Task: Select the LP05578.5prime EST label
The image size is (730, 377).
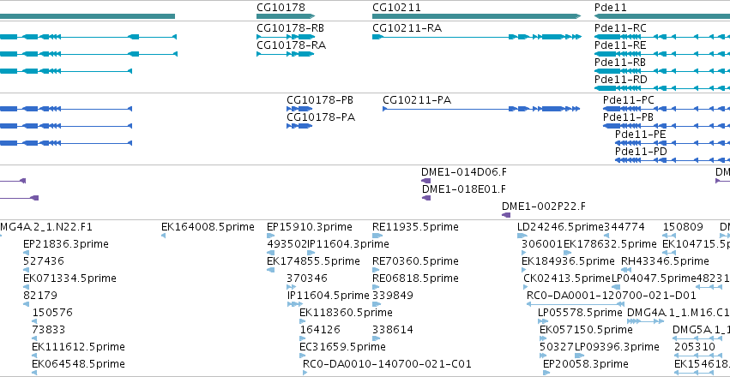Action: [580, 313]
